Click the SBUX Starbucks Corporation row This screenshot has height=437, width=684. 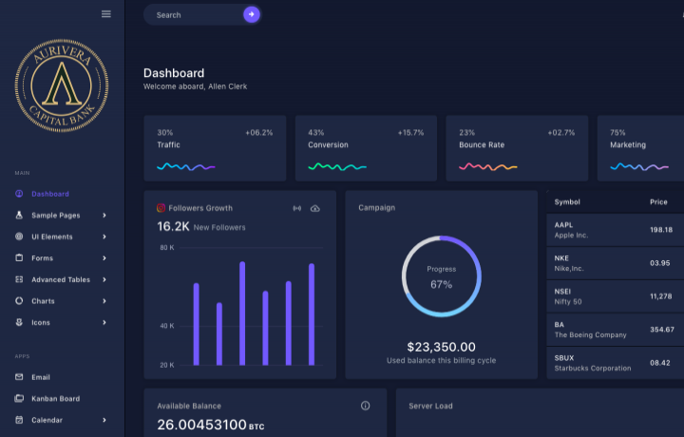[x=614, y=363]
